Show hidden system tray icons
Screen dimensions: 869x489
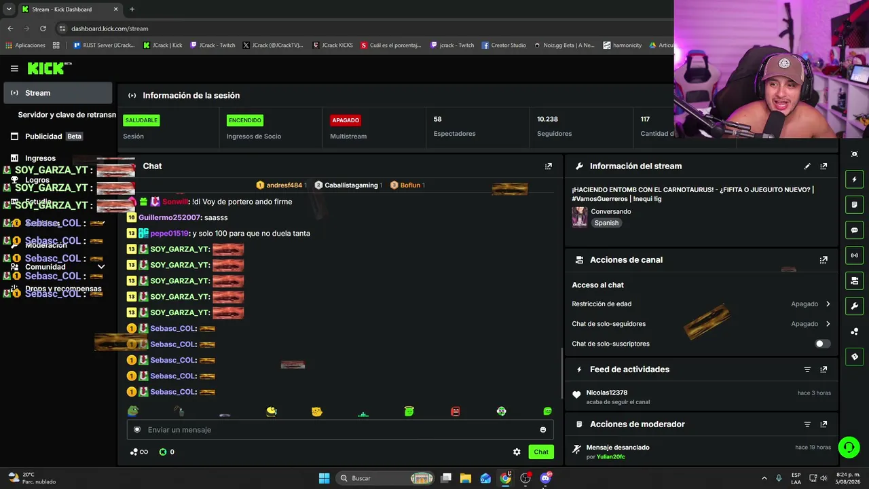[764, 478]
